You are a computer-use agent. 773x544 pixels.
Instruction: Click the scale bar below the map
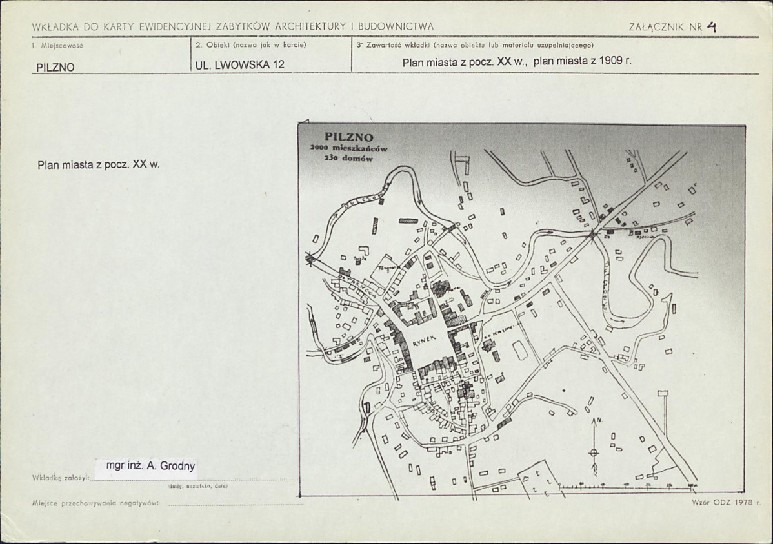[x=628, y=486]
